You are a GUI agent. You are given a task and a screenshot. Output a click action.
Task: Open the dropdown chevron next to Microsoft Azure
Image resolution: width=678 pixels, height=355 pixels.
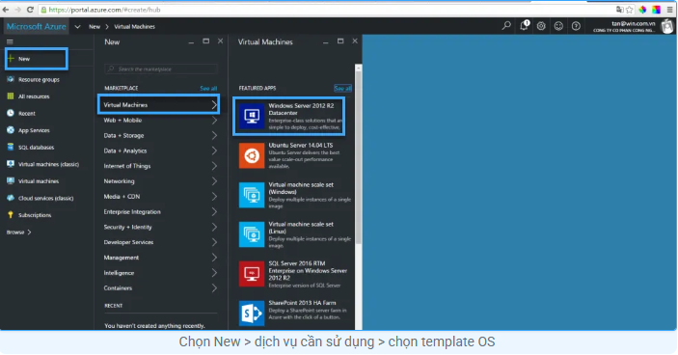[77, 27]
